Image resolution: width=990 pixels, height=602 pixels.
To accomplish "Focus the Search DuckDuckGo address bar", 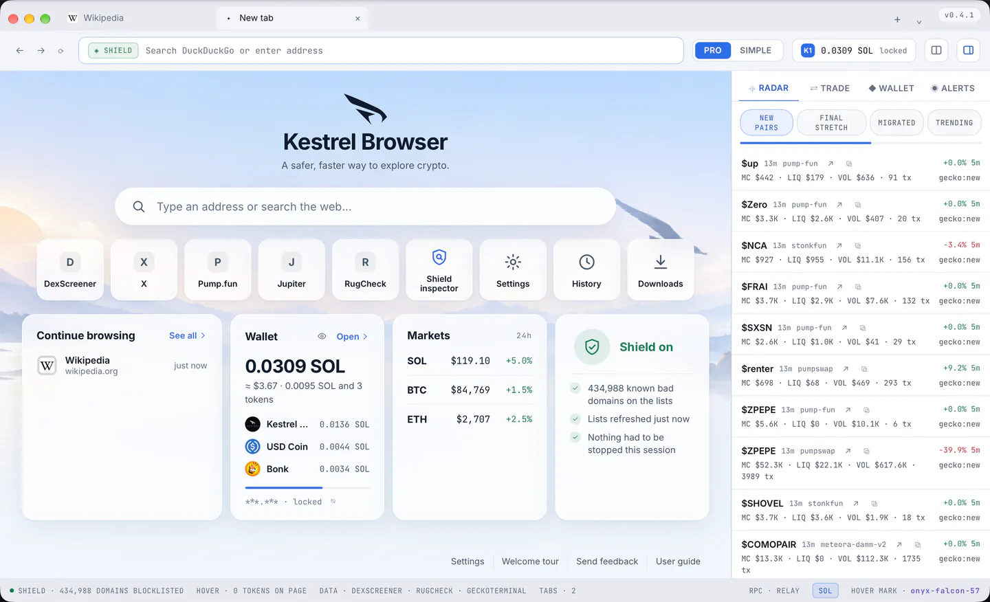I will (381, 51).
